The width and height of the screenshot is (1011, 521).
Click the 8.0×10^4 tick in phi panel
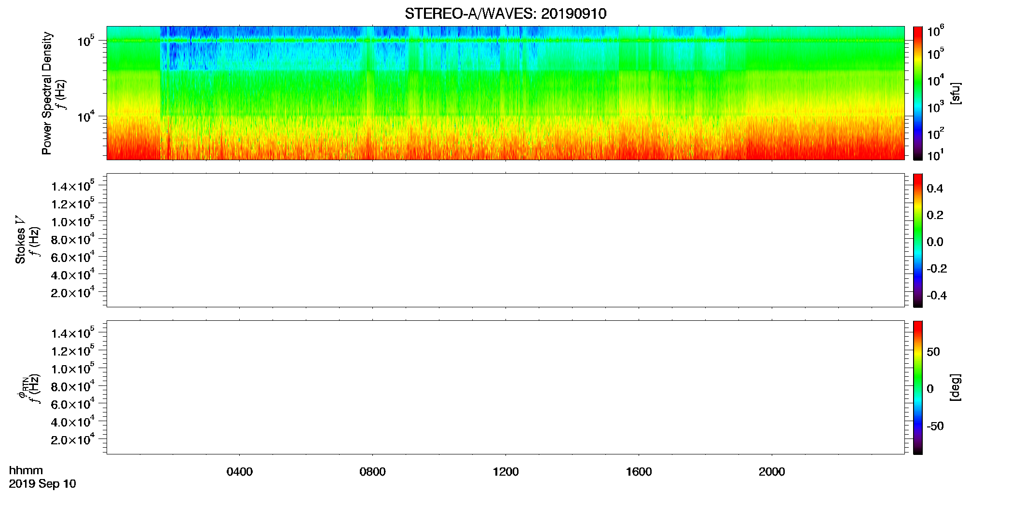73,386
